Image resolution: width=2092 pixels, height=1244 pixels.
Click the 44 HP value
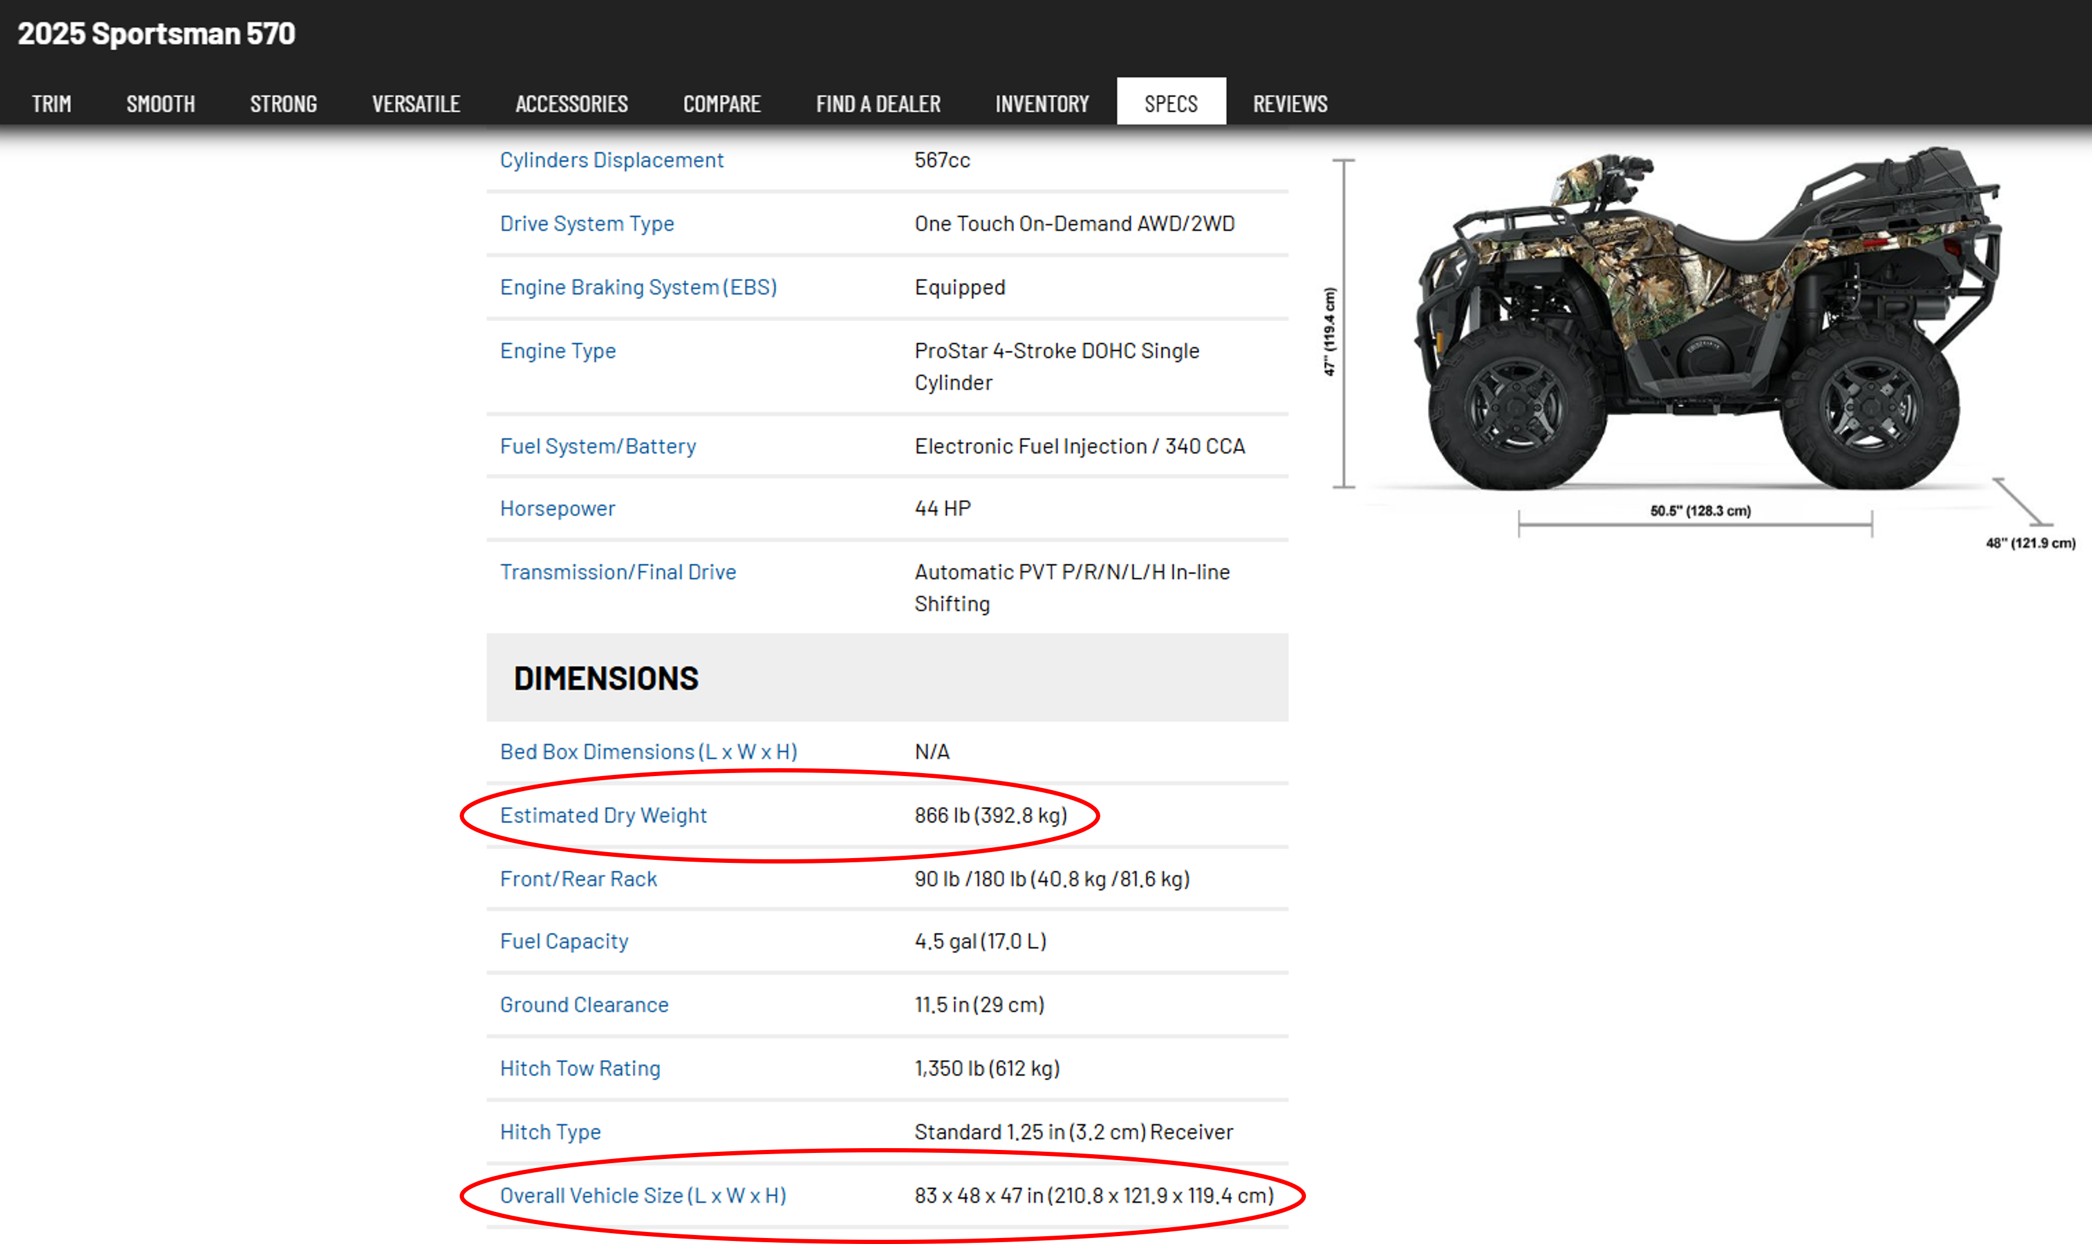pyautogui.click(x=943, y=509)
